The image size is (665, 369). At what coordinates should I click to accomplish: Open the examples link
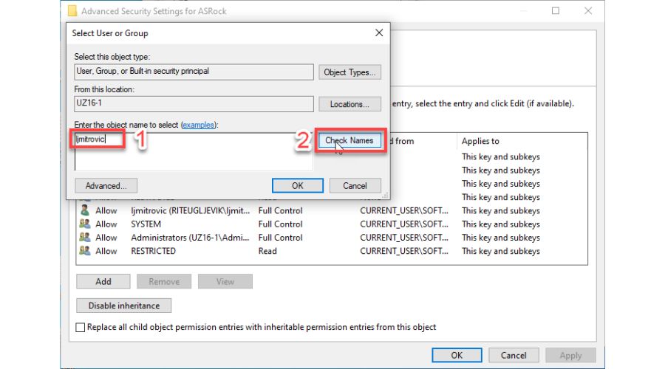198,125
